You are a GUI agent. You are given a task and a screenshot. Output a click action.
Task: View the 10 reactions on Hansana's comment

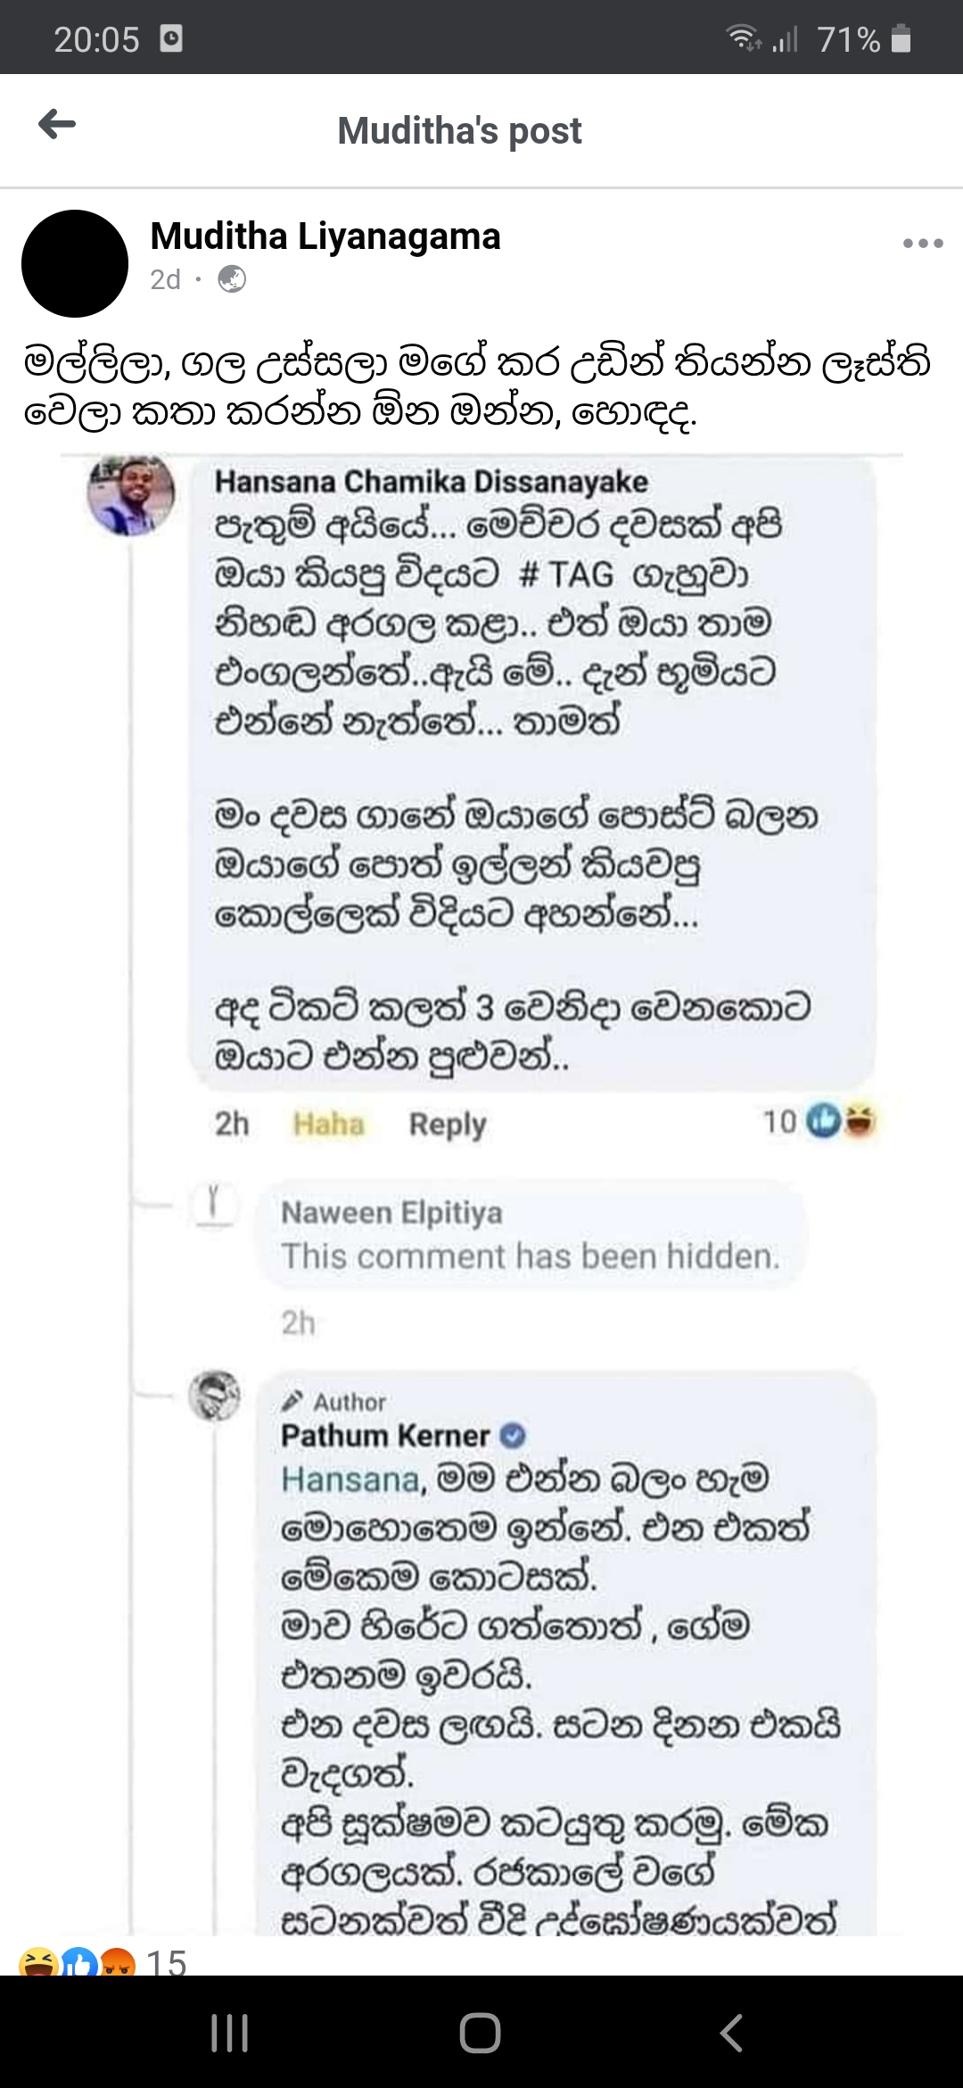click(x=819, y=1122)
